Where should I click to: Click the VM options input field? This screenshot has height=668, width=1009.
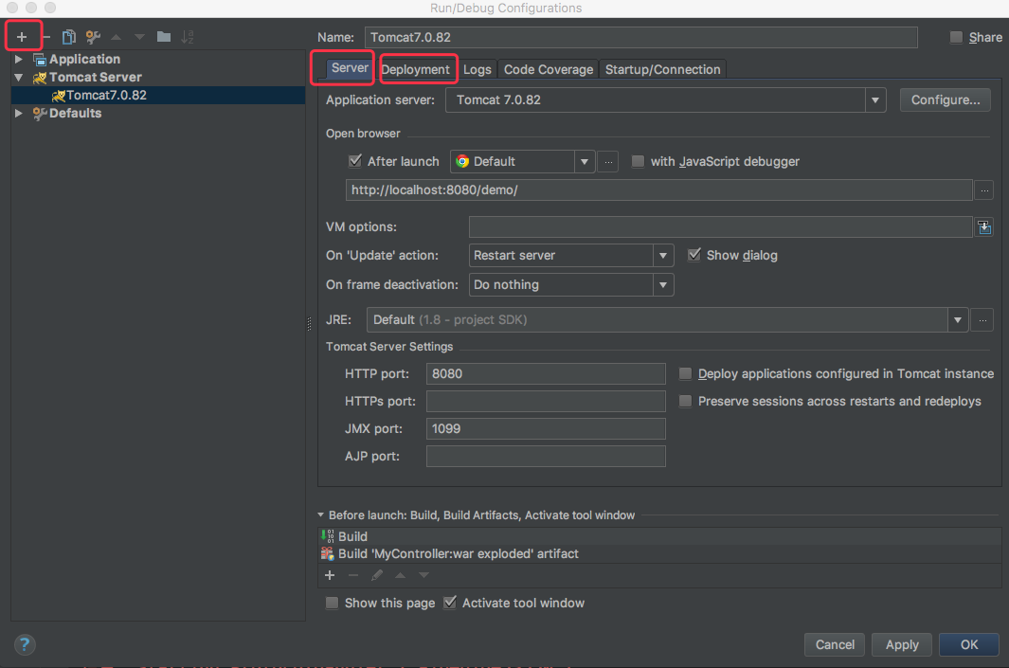point(720,227)
